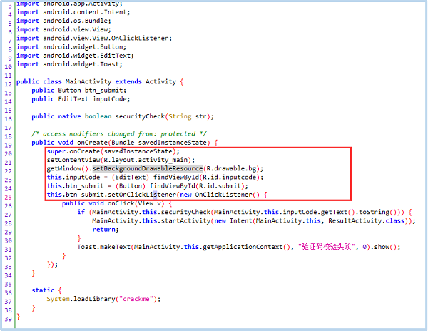
Task: Click line number 25 in the gutter
Action: 8,197
